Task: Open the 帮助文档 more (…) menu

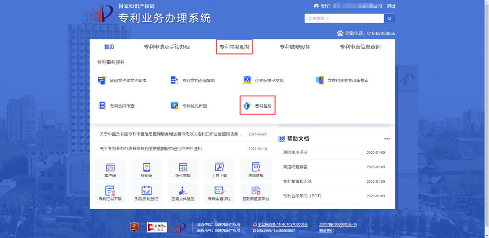Action: click(387, 139)
